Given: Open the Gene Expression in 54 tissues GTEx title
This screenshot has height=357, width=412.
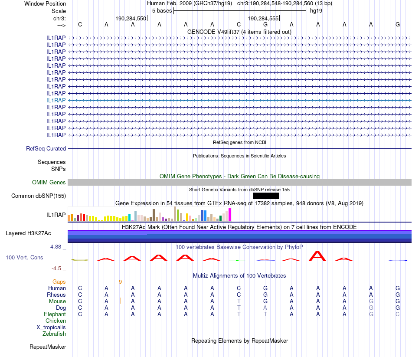Looking at the screenshot, I should (239, 203).
